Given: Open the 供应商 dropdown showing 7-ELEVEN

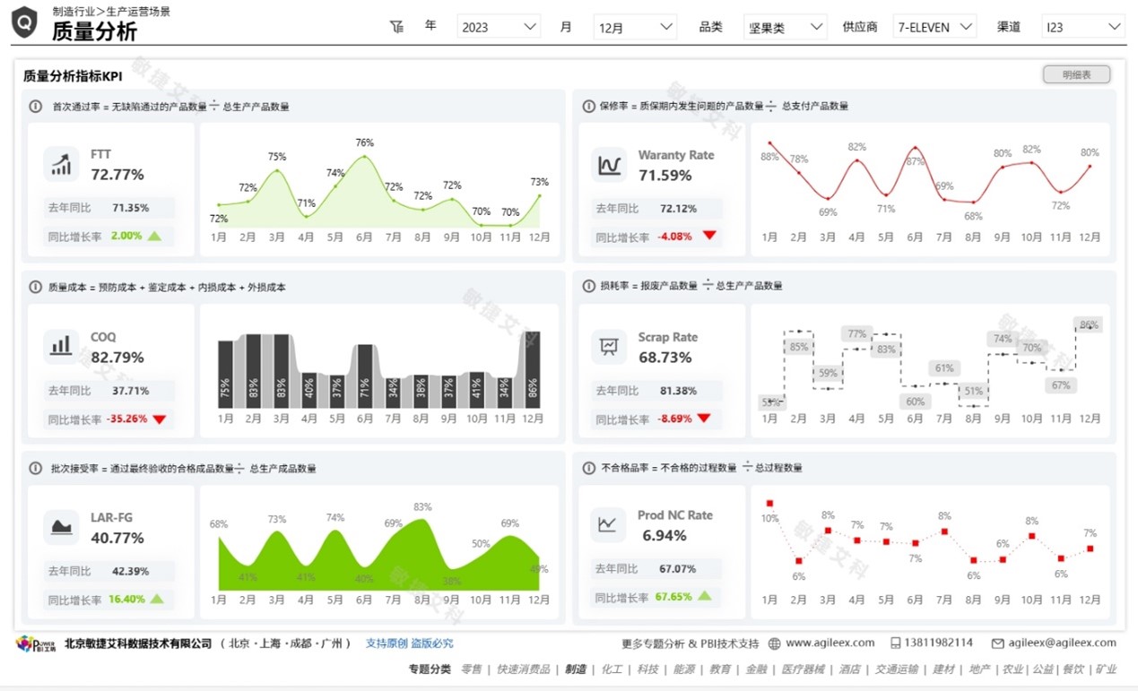Looking at the screenshot, I should pyautogui.click(x=934, y=27).
